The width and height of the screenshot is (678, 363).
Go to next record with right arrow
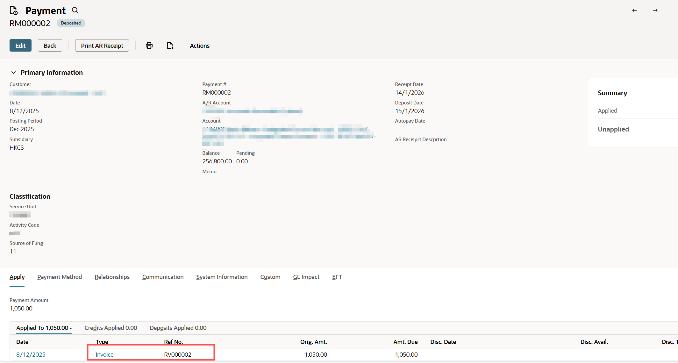click(655, 11)
